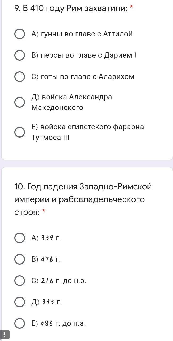Click question 10 title about Западно-Римской империи
This screenshot has height=341, width=173.
83,199
